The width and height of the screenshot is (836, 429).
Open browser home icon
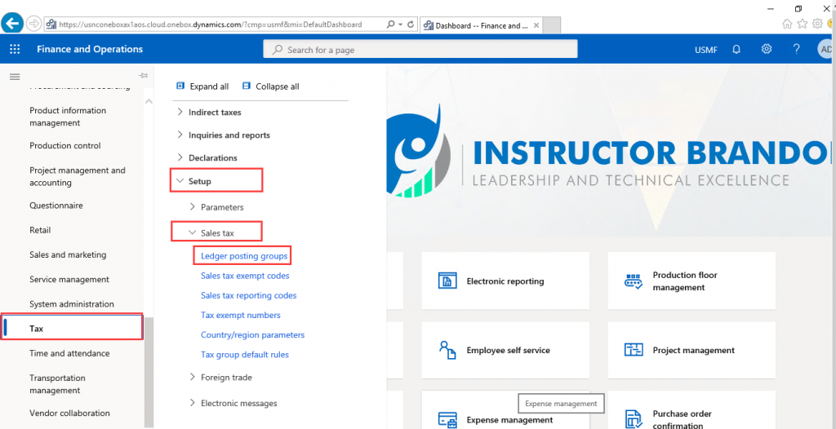786,24
